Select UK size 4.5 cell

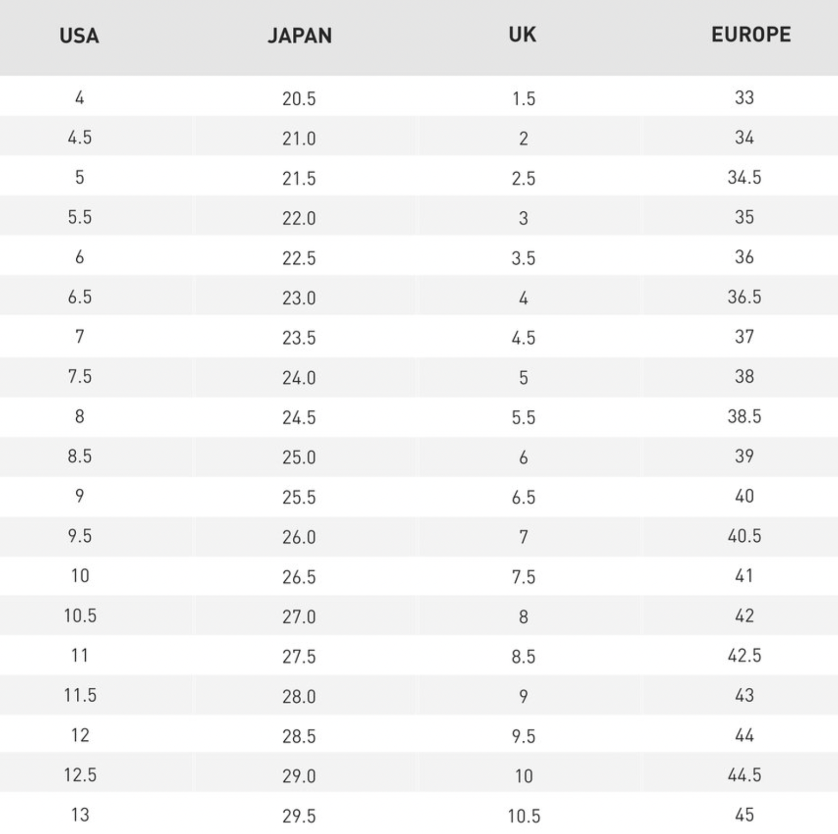click(524, 338)
